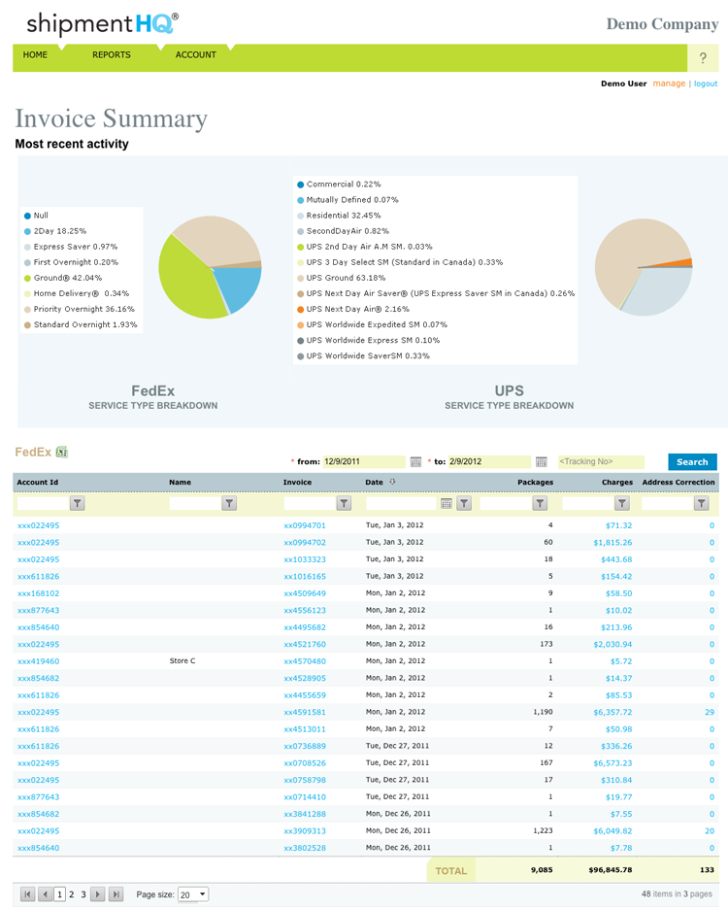Viewport: 728px width, 909px height.
Task: Click the logout link
Action: point(706,84)
